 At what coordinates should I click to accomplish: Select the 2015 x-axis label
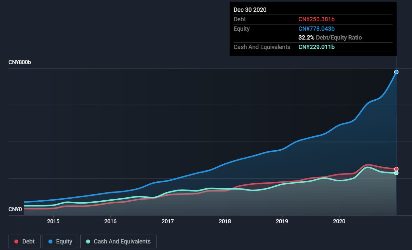tap(53, 221)
